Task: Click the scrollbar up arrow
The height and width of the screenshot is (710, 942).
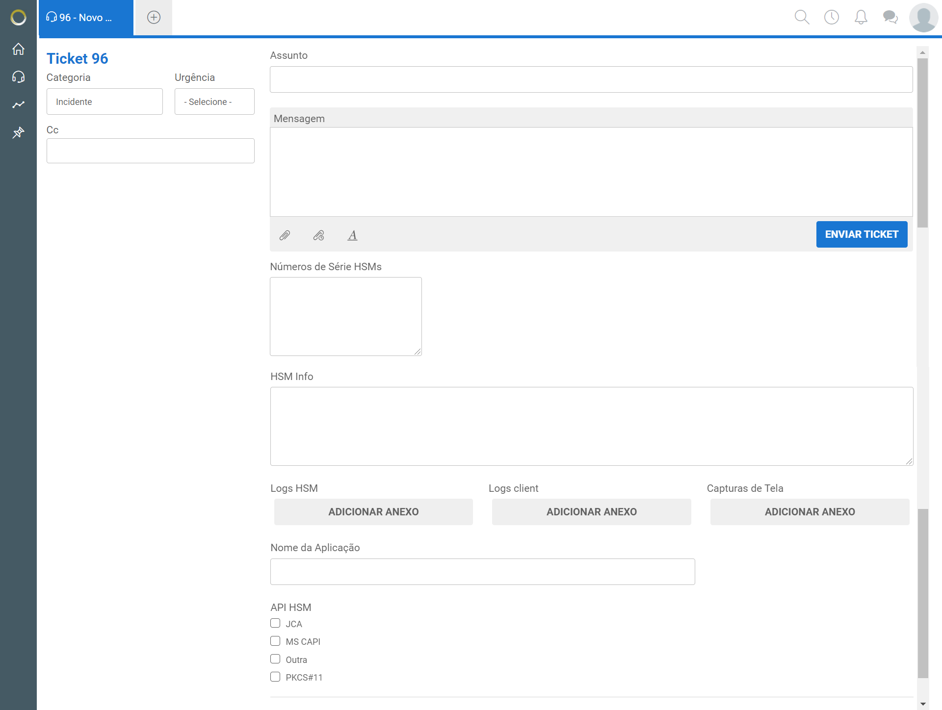Action: pyautogui.click(x=923, y=52)
